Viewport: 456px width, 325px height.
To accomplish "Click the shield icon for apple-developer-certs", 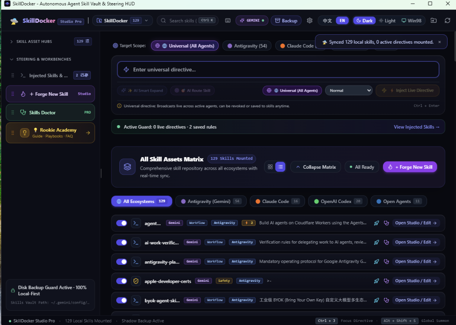I will pos(136,281).
